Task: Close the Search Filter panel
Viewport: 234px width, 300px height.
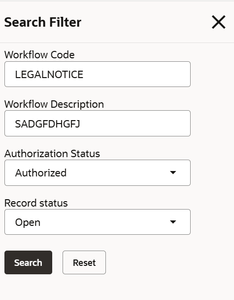Action: coord(219,22)
